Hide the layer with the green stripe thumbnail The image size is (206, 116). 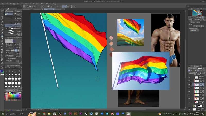pos(189,92)
